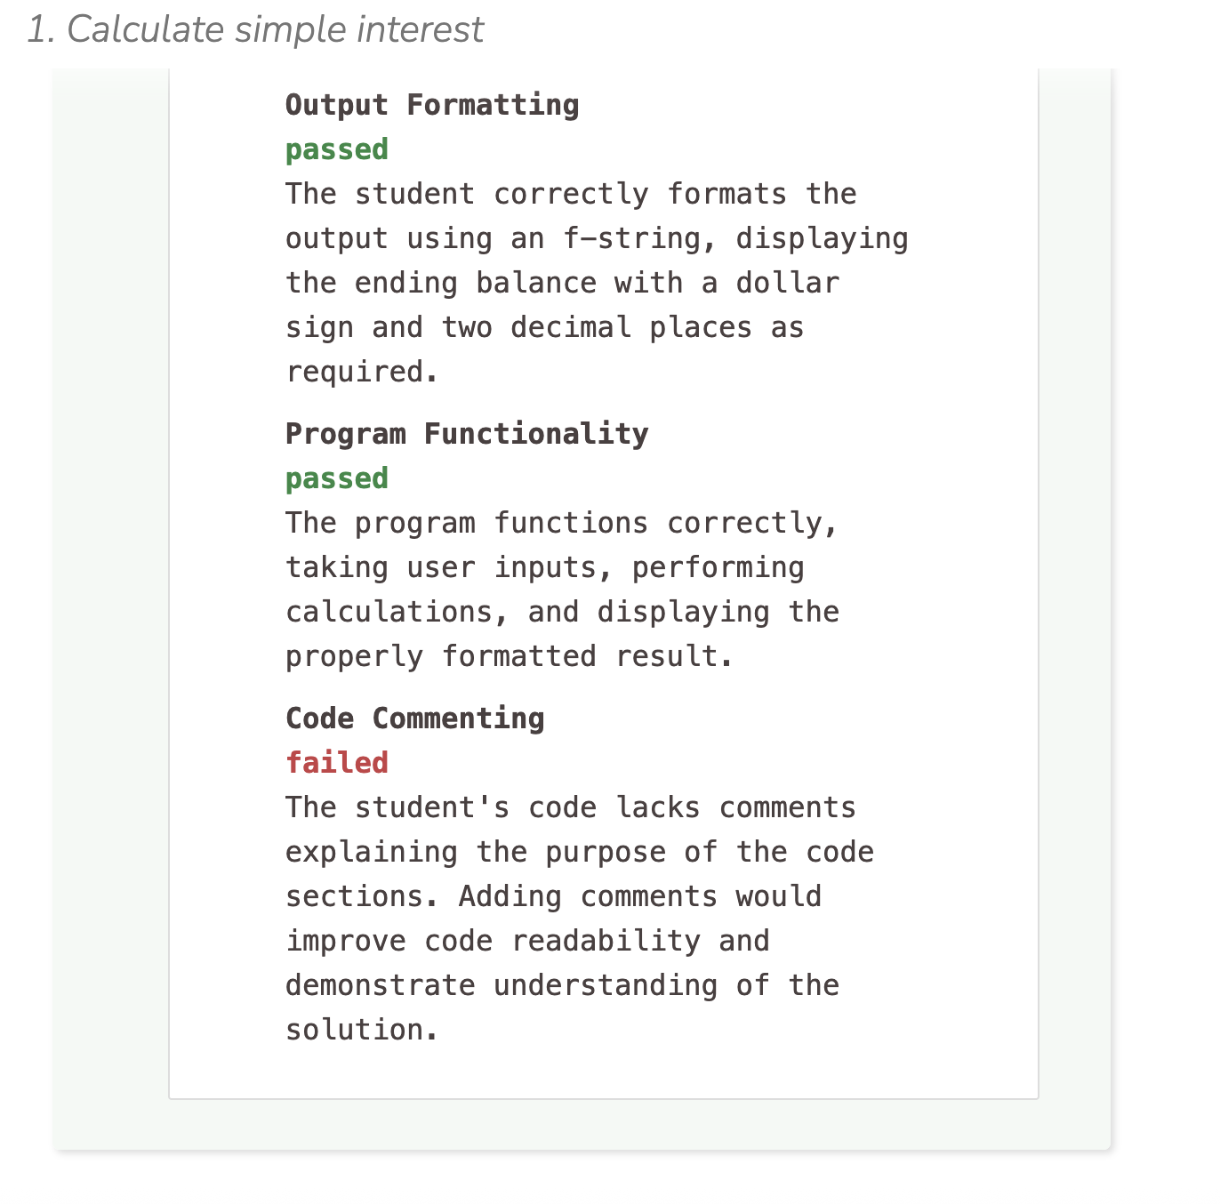This screenshot has height=1204, width=1220.
Task: Click the final word "solution." in the feedback
Action: [362, 1030]
